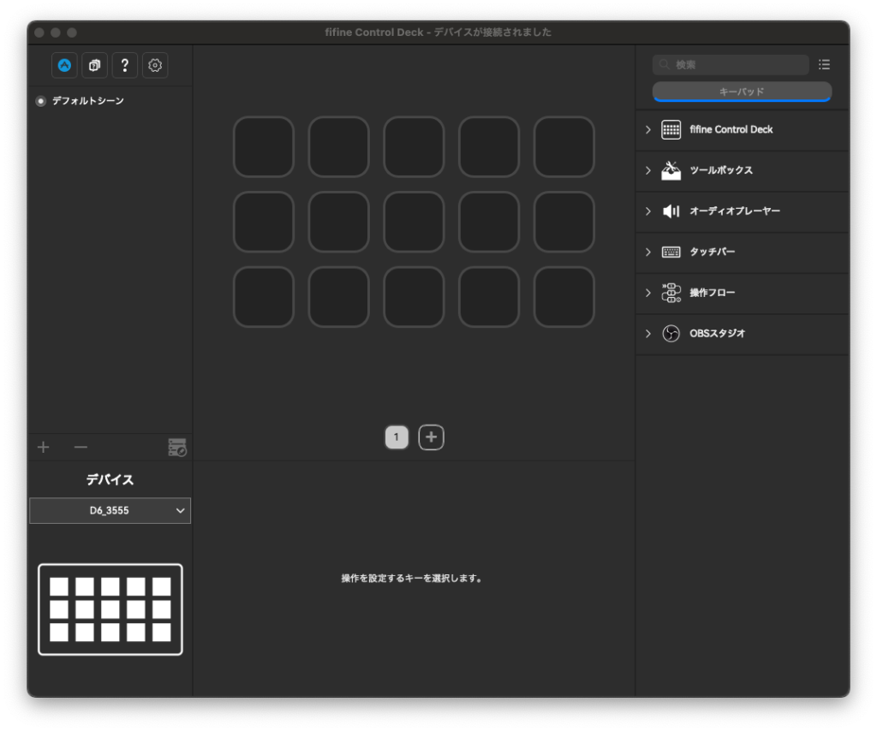Viewport: 877px width, 731px height.
Task: Select the デフォルトシーン radio button
Action: point(40,101)
